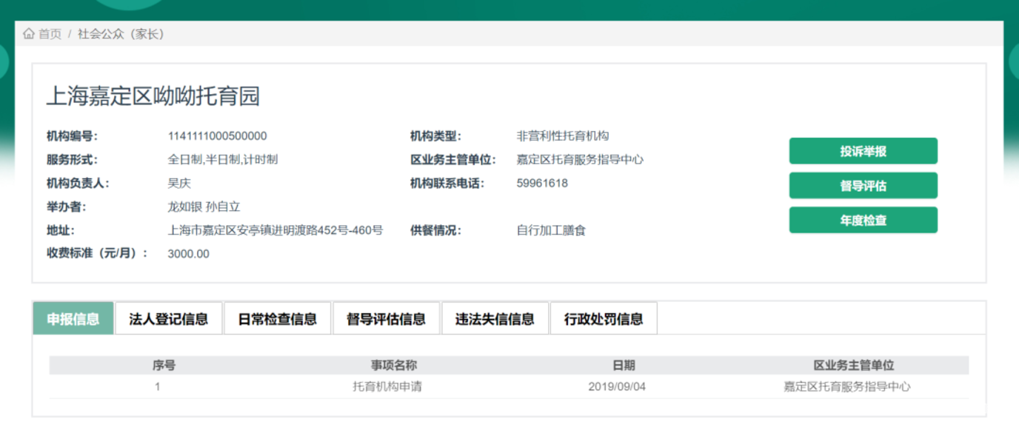1019x430 pixels.
Task: Switch to the 法人登记信息 tab
Action: click(169, 319)
